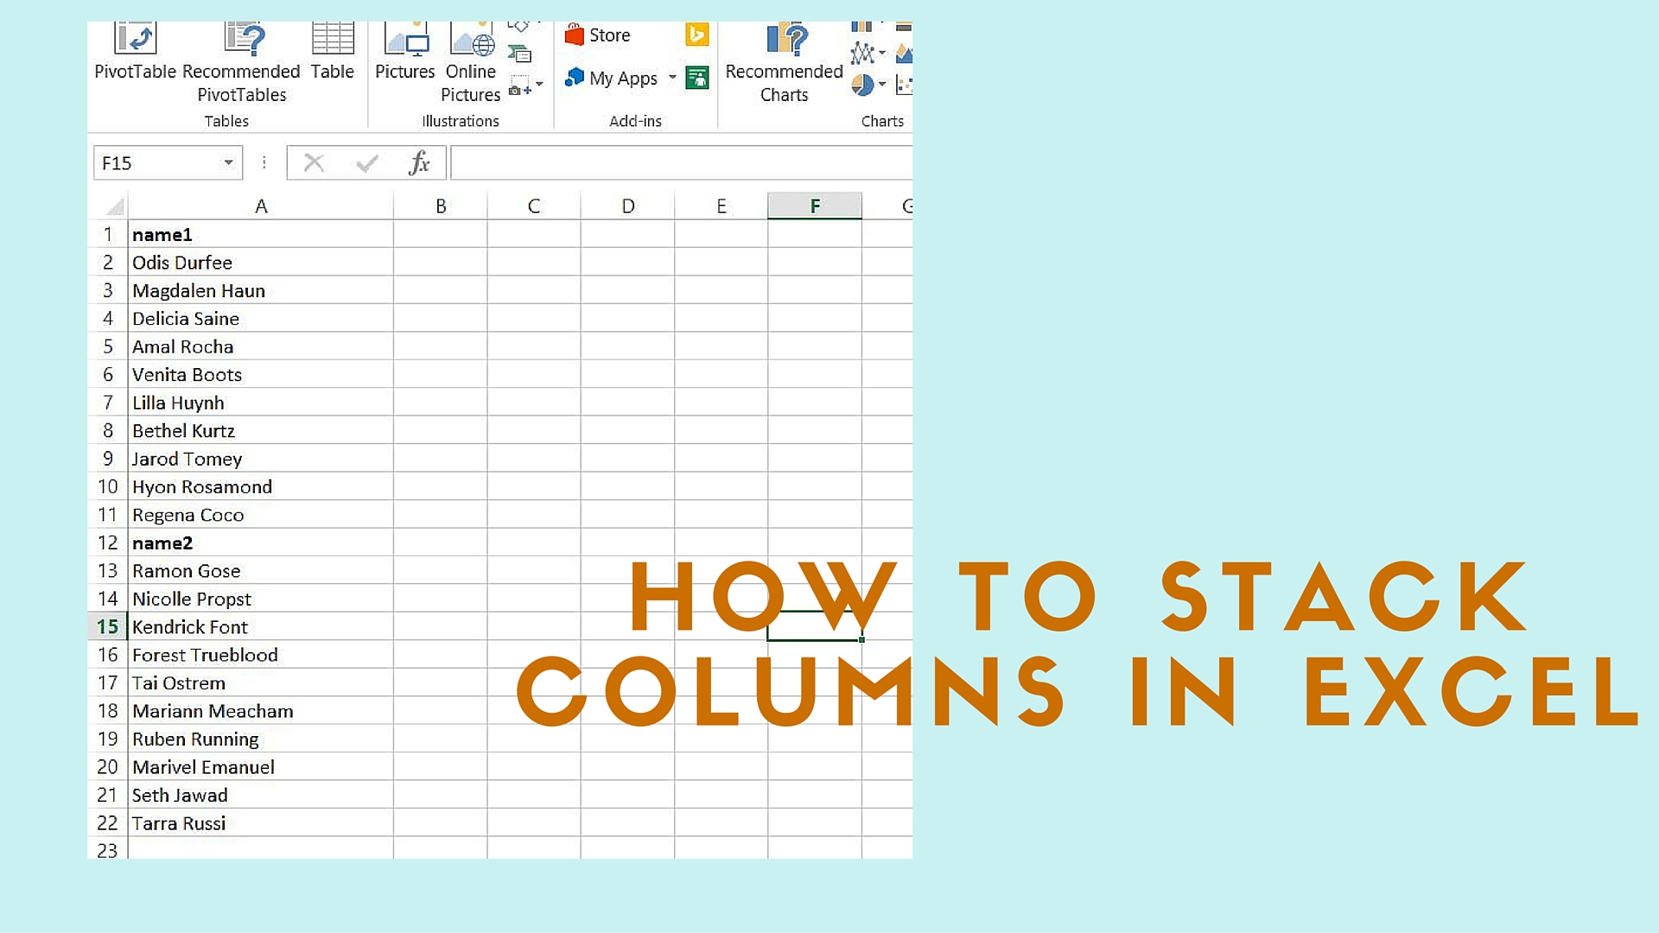Viewport: 1659px width, 933px height.
Task: Click the formula bar input field
Action: tap(682, 162)
